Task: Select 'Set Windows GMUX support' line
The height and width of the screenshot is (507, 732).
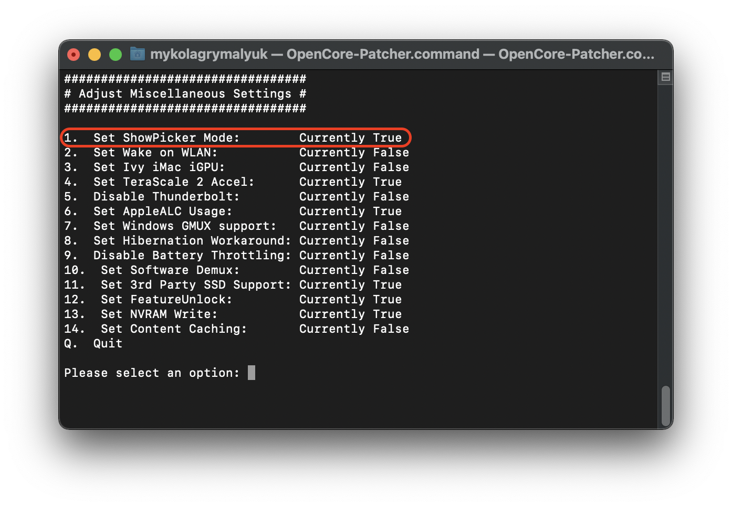Action: click(184, 226)
